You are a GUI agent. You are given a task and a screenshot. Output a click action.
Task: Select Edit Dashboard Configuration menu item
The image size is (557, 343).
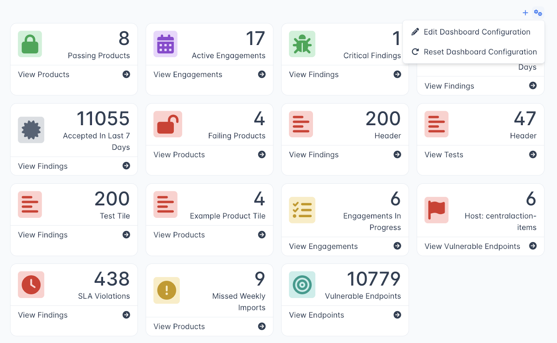(477, 32)
